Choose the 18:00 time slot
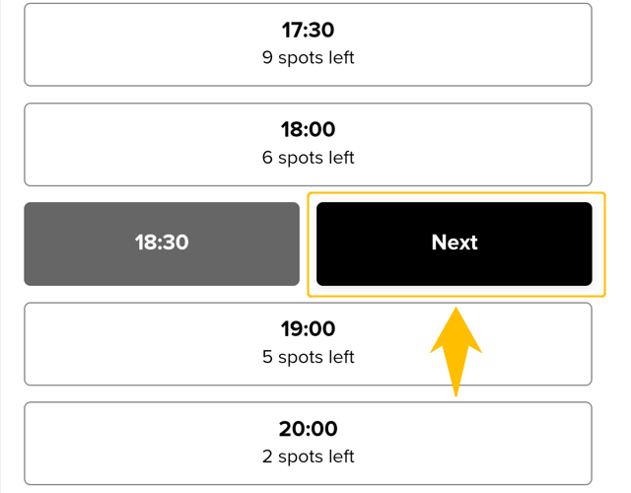Screen dimensions: 631x493 (x=308, y=145)
